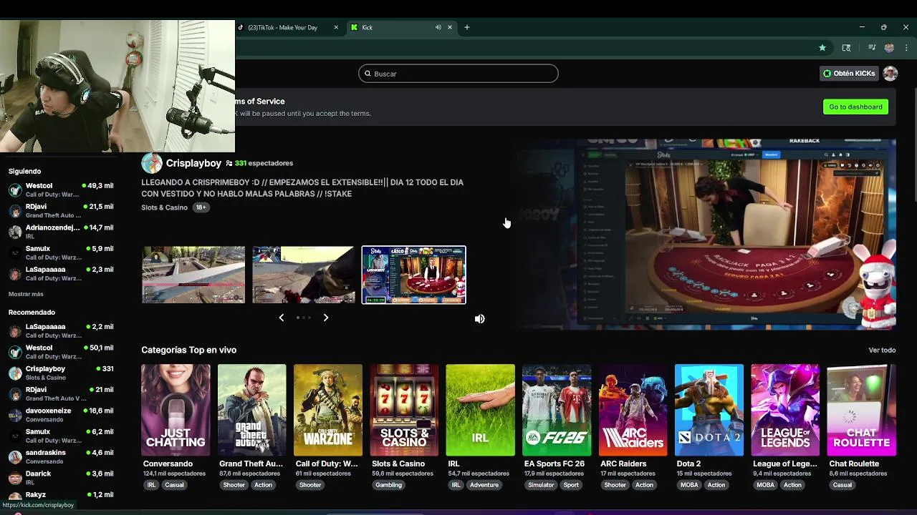This screenshot has width=917, height=515.
Task: Click the Kick user avatar
Action: 890,74
